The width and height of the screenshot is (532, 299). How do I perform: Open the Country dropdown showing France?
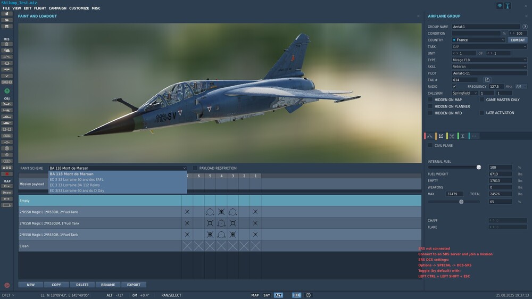tap(478, 40)
